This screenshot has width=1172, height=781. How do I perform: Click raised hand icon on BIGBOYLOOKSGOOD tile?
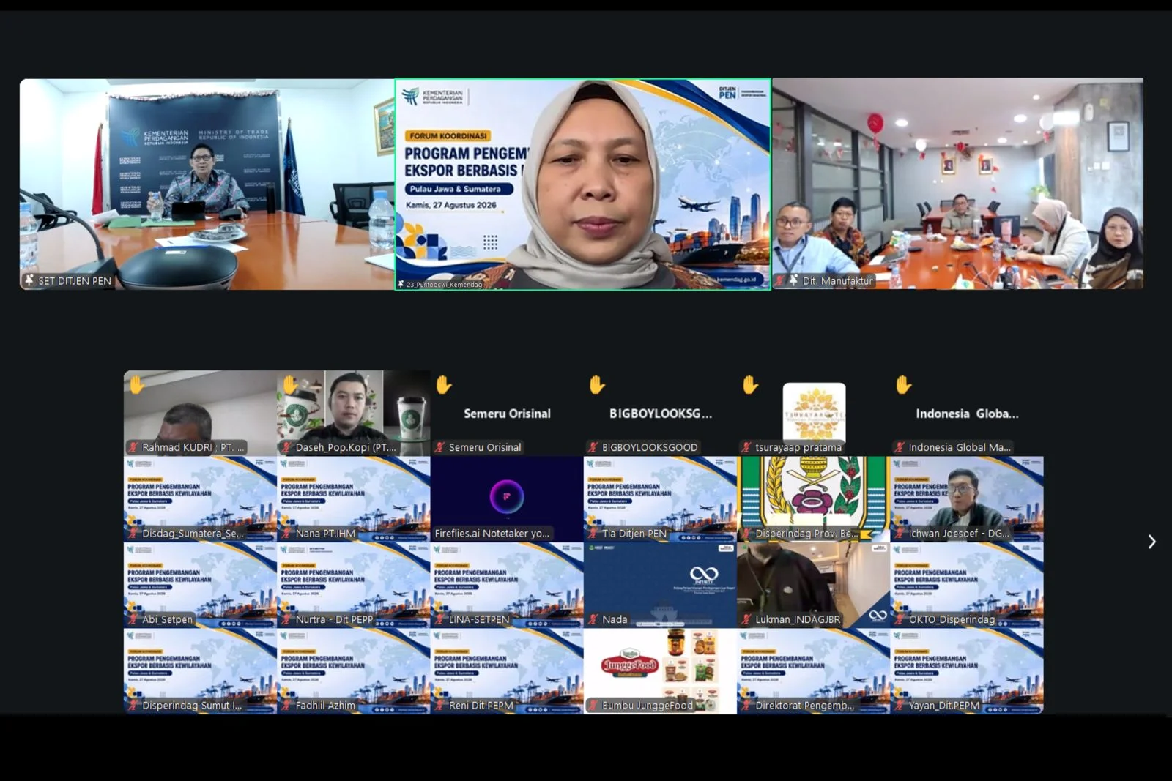(x=597, y=385)
